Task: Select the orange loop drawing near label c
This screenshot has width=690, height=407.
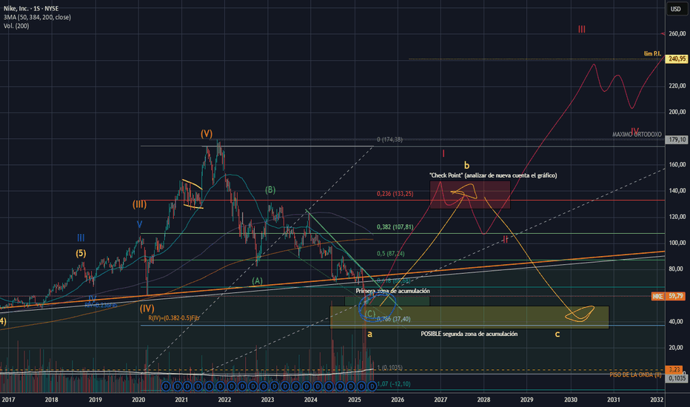Action: point(580,314)
